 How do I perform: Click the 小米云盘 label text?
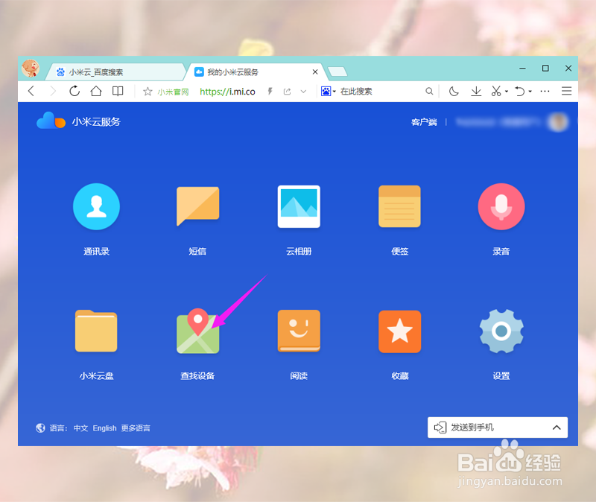(96, 376)
